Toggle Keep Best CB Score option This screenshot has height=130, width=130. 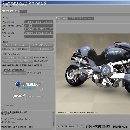[x=4, y=49]
